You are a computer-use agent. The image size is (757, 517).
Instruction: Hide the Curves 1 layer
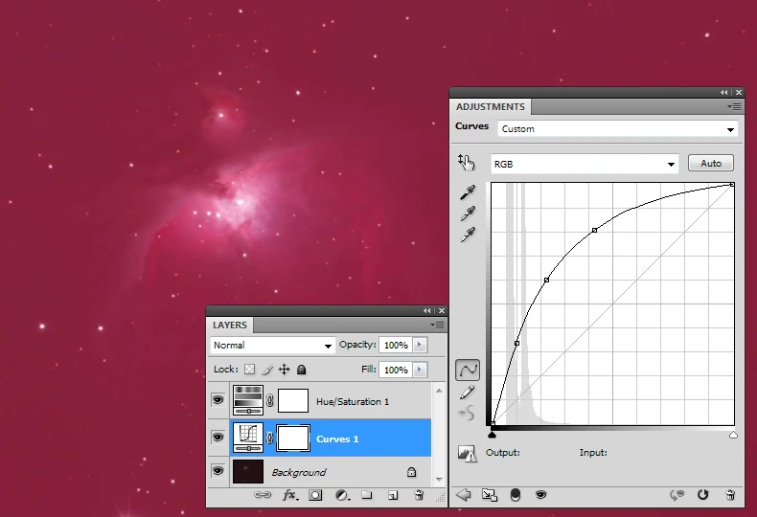[x=218, y=438]
